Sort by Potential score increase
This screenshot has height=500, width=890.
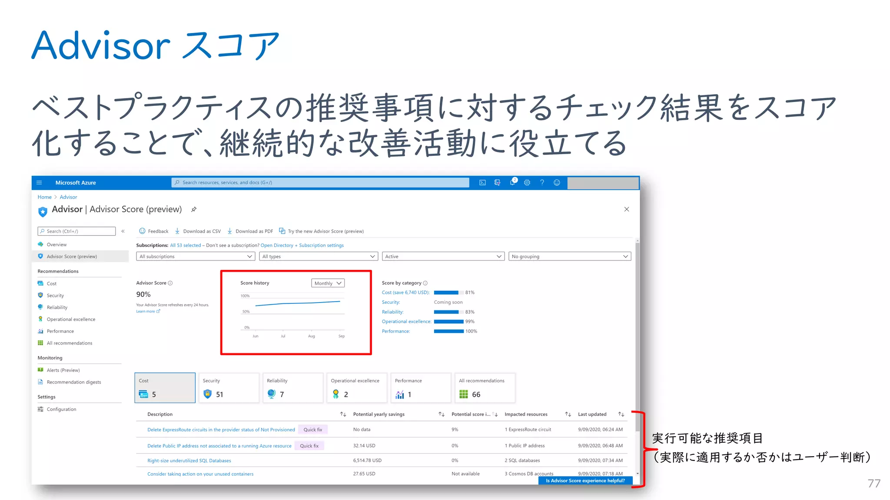(x=495, y=414)
